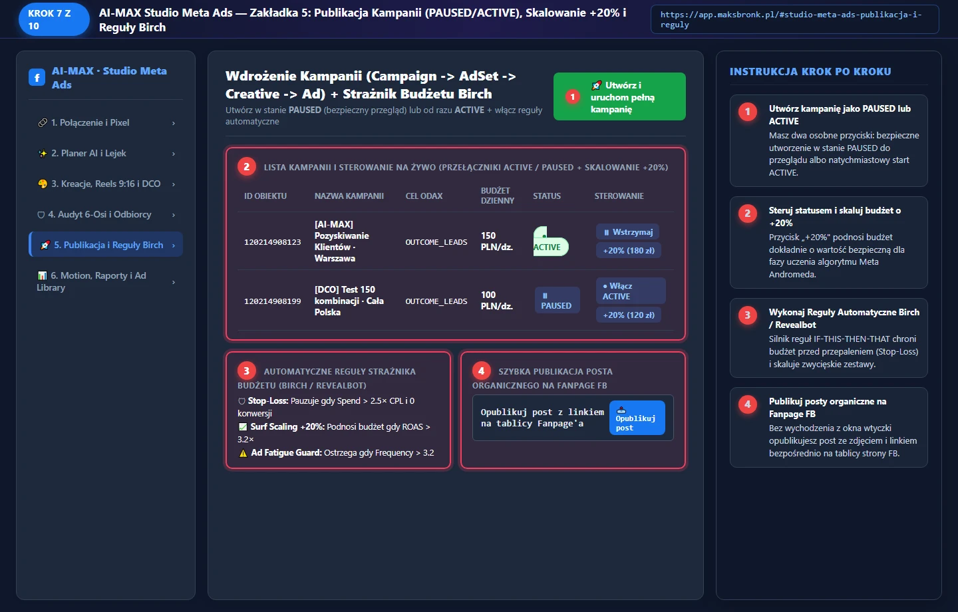Viewport: 958px width, 612px height.
Task: Click Utwórz i uruchom pełną kampanię button
Action: (619, 96)
